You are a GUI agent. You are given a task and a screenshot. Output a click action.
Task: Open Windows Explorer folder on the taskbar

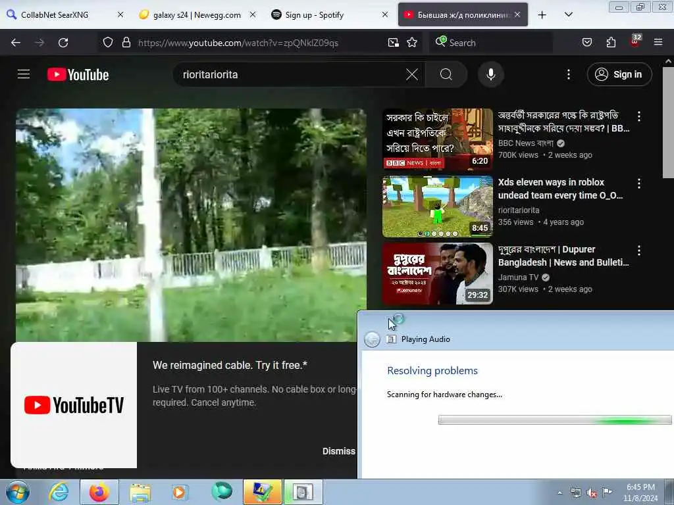(x=140, y=493)
